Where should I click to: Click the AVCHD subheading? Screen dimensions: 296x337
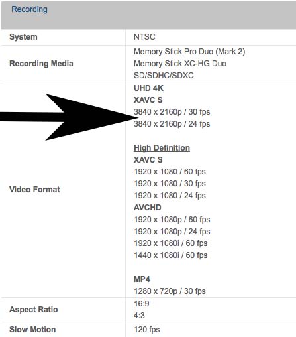click(148, 208)
